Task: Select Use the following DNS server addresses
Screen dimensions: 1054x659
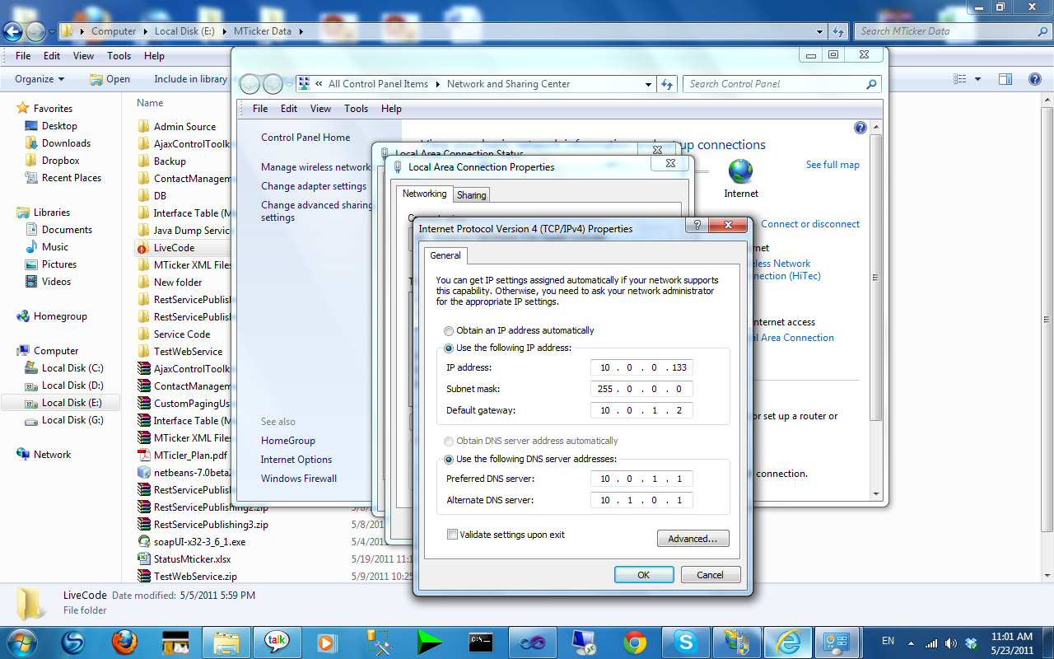Action: coord(449,459)
